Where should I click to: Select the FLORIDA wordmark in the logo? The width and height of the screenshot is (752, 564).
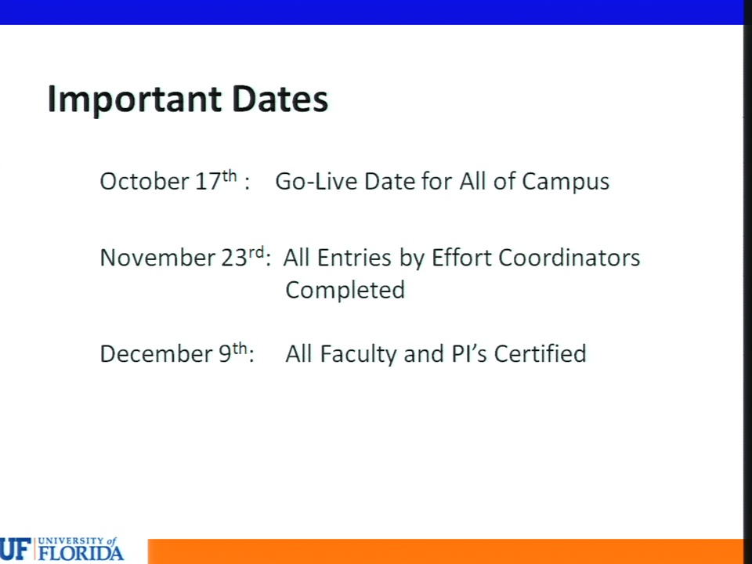point(81,554)
